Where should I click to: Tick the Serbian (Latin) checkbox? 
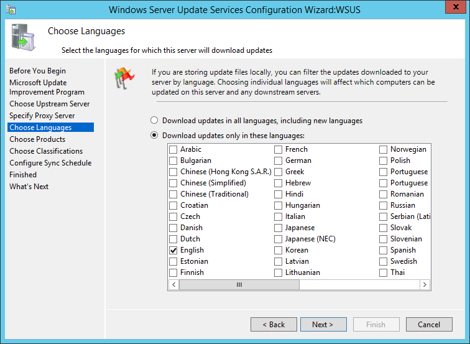click(x=383, y=216)
